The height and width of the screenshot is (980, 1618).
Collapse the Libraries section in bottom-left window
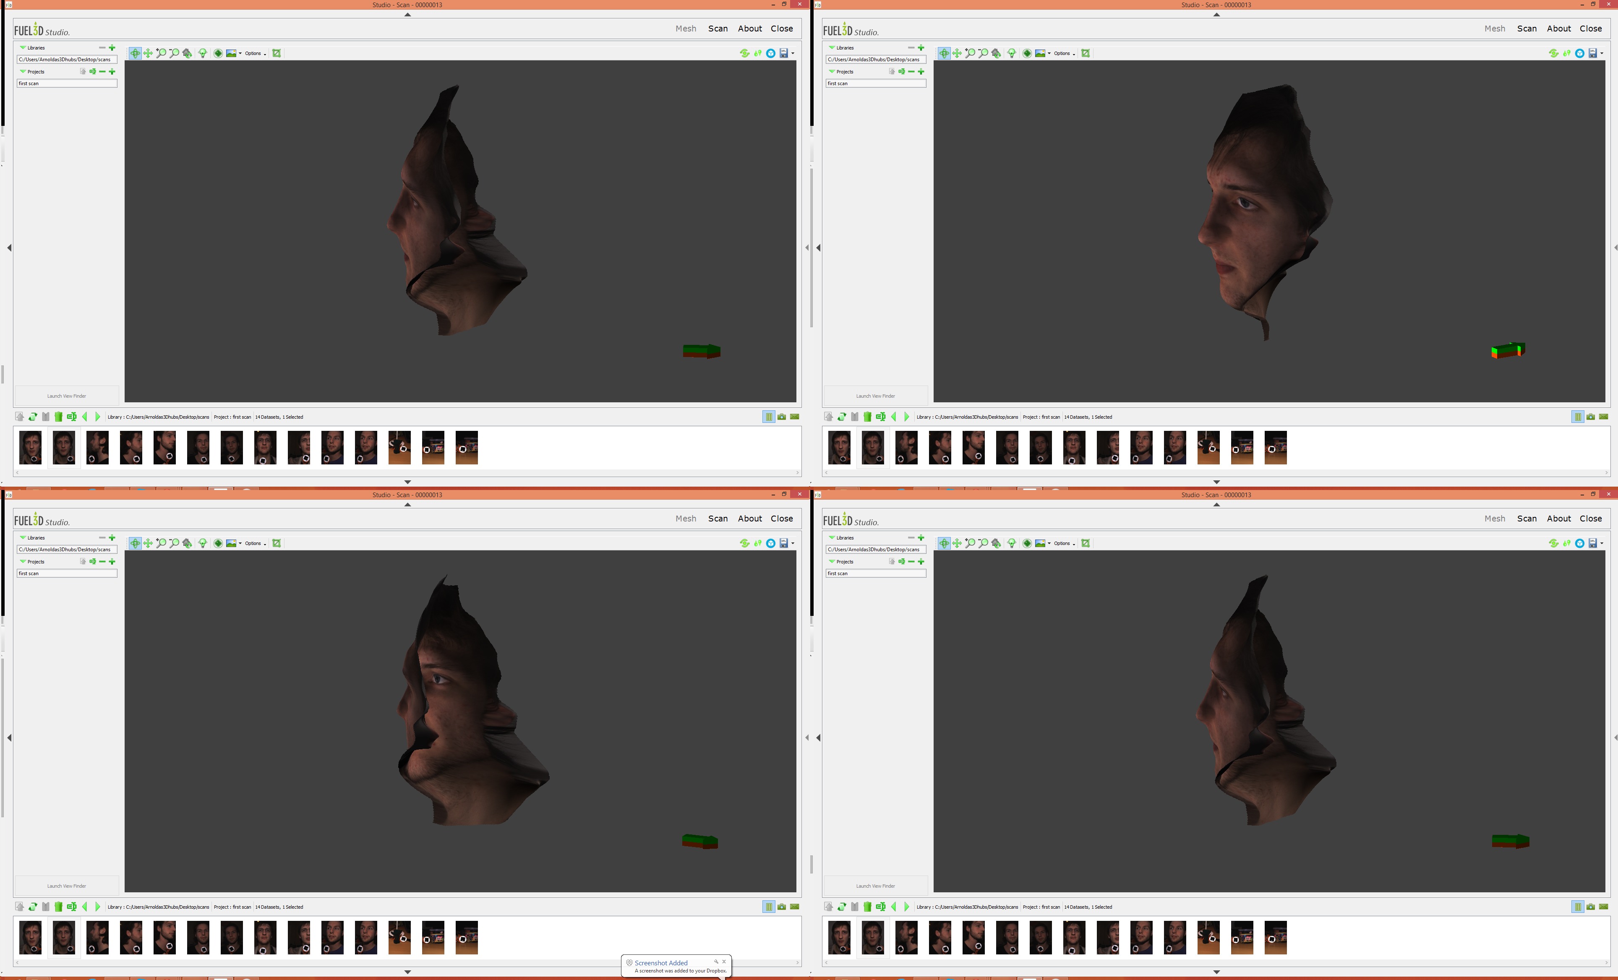[23, 537]
